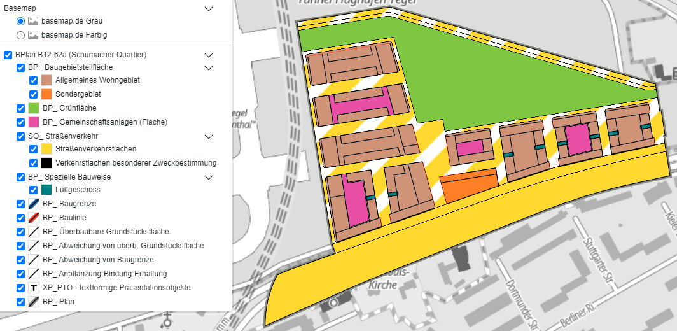Click the red BP_ Baulinie line icon
Viewport: 677px width, 331px height.
tap(34, 218)
